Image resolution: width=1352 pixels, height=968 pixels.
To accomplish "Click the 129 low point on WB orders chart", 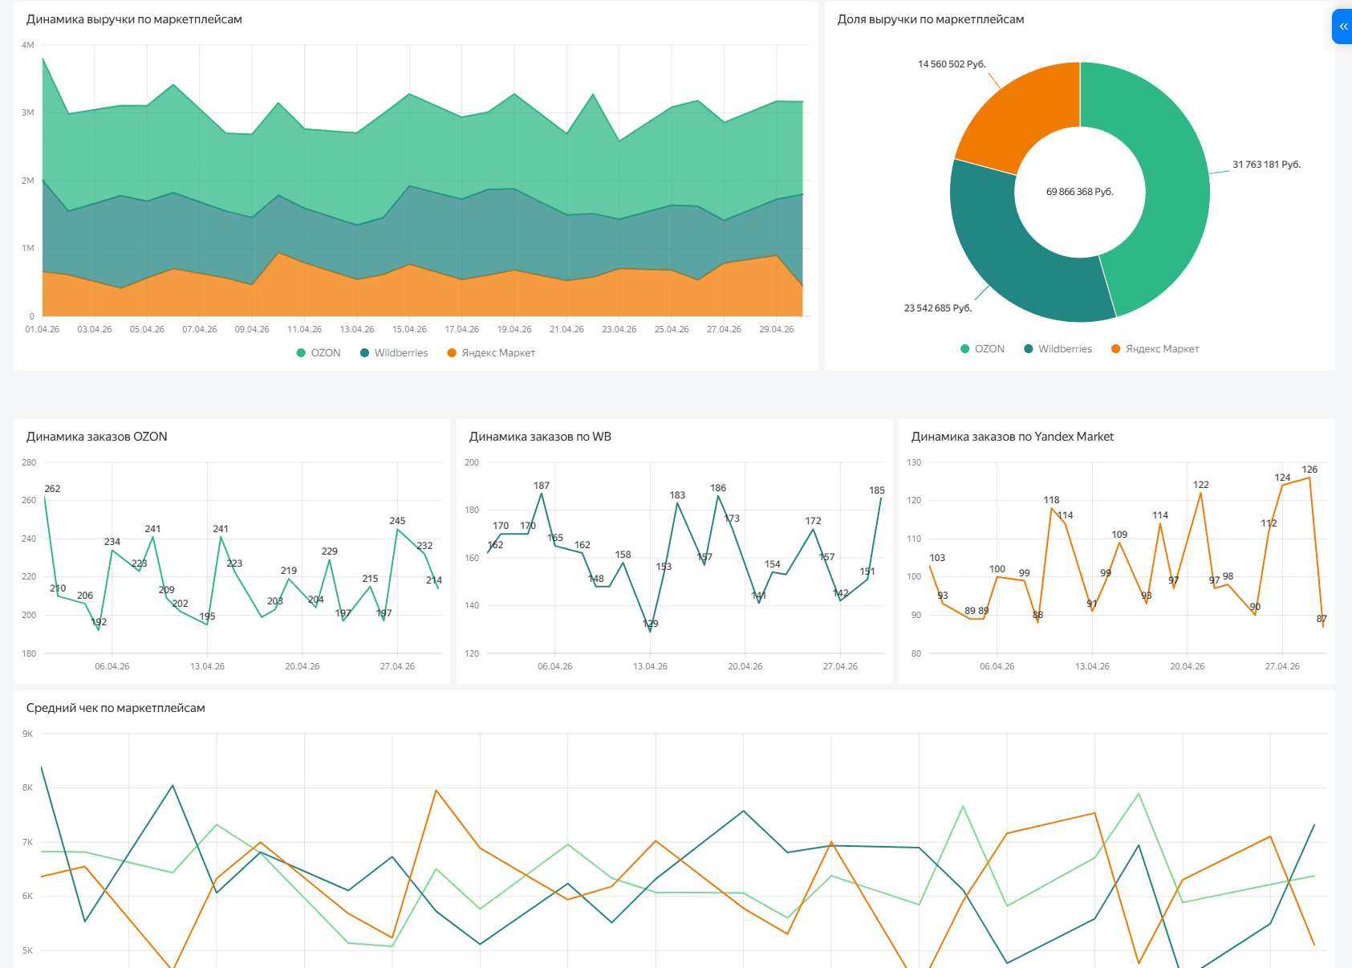I will point(650,632).
